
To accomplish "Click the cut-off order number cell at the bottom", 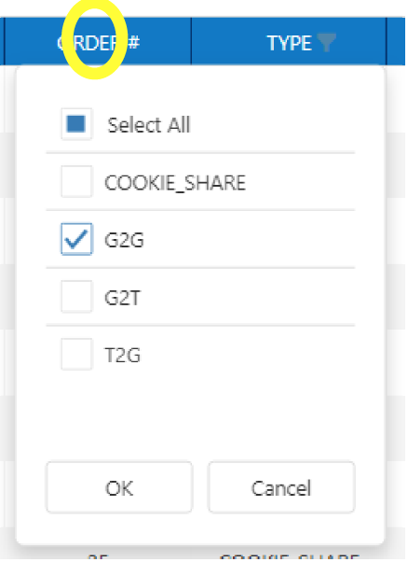I will coord(98,556).
